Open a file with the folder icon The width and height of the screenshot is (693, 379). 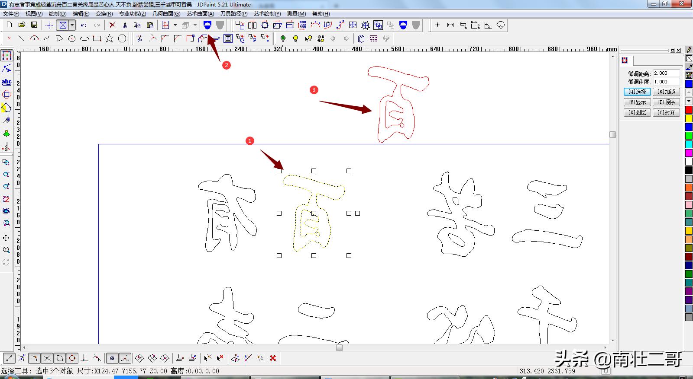tap(22, 25)
